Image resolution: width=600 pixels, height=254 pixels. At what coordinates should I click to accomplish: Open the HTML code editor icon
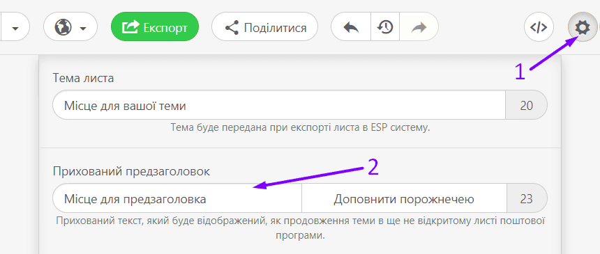tap(539, 27)
